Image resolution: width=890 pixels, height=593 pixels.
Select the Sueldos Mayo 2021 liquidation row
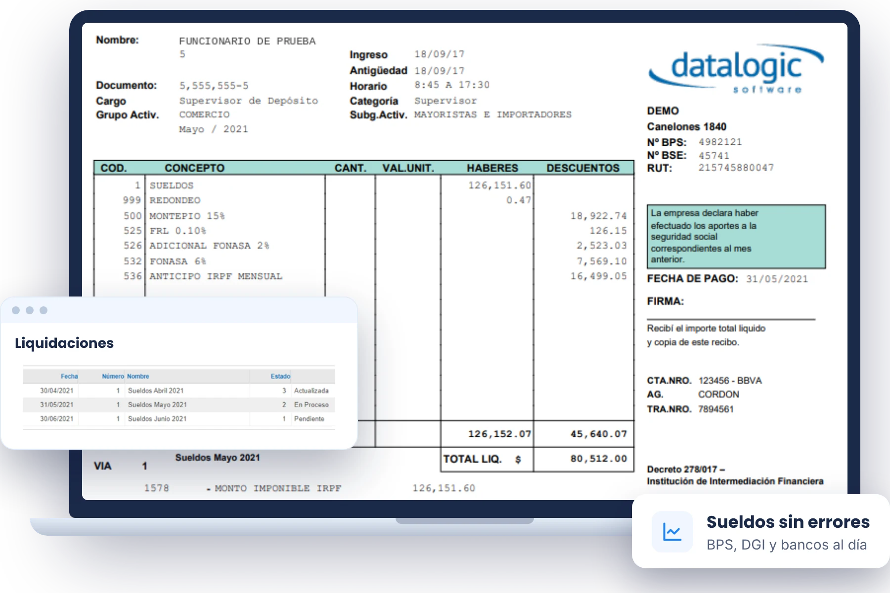click(179, 405)
